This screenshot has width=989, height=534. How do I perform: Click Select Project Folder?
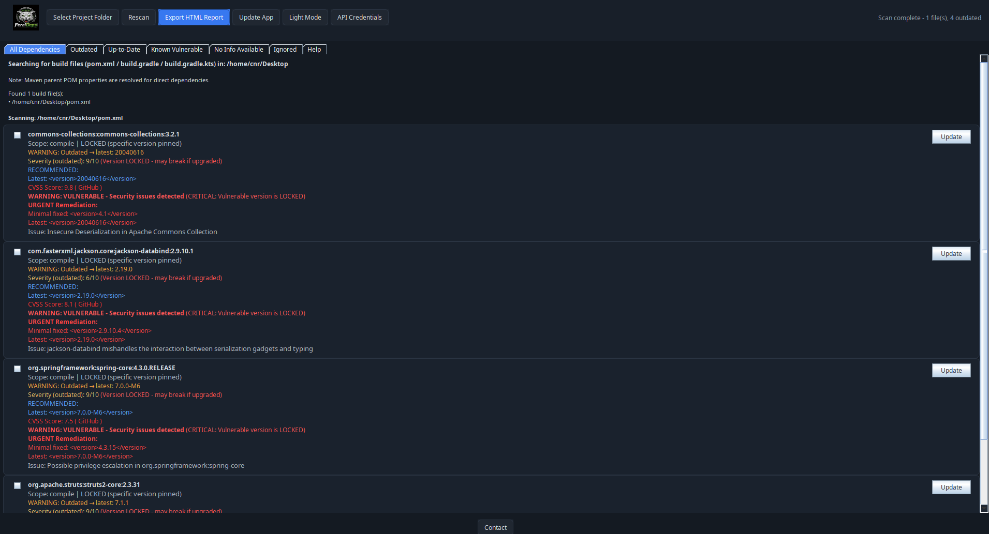pyautogui.click(x=82, y=17)
